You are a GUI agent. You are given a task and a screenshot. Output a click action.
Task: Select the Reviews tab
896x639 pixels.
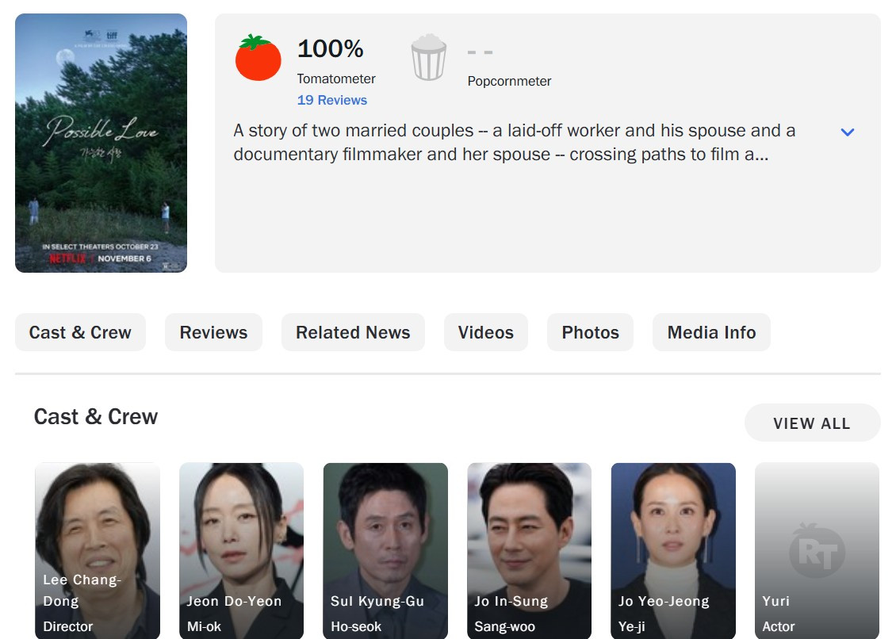[x=214, y=332]
